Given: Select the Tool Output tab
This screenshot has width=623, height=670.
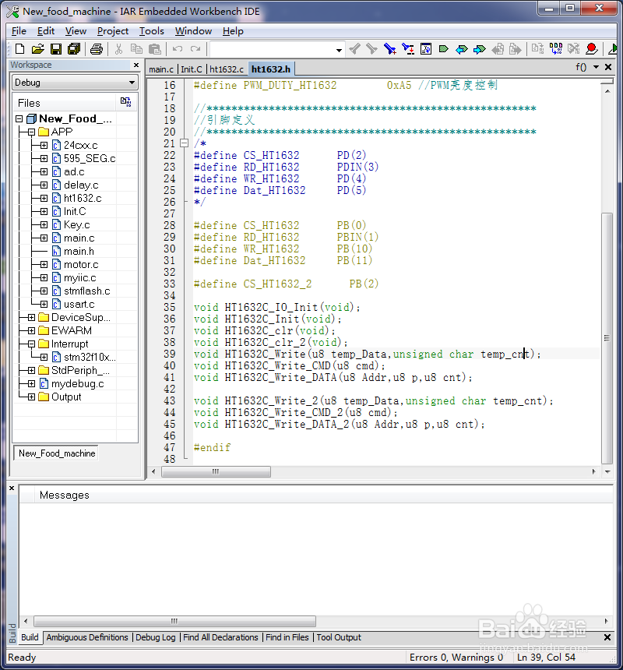Looking at the screenshot, I should 339,637.
